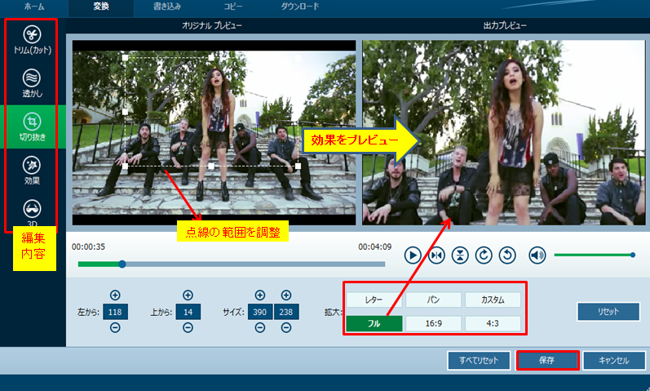
Task: Decrease the 左から value with minus
Action: point(115,328)
